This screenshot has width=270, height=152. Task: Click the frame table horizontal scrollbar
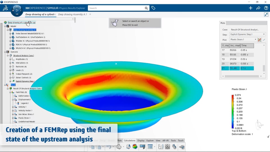click(242, 76)
